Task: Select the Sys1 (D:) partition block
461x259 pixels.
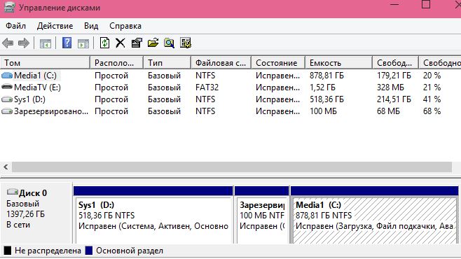Action: 153,215
